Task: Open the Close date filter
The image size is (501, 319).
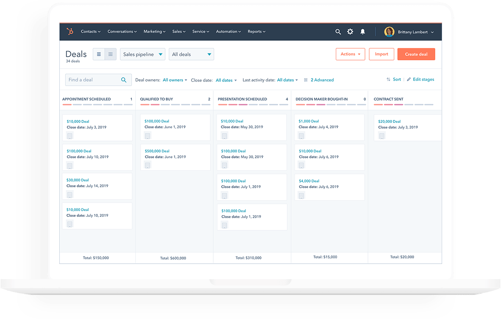Action: coord(226,80)
